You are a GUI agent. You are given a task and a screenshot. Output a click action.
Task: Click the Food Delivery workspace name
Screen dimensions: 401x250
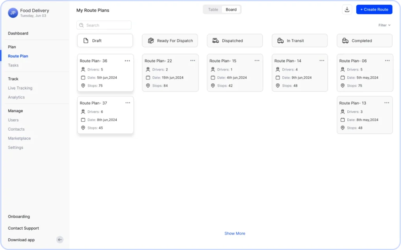tap(34, 11)
